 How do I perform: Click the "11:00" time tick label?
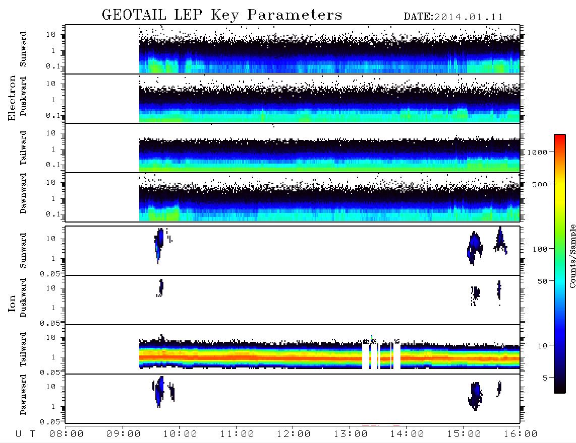click(x=237, y=434)
